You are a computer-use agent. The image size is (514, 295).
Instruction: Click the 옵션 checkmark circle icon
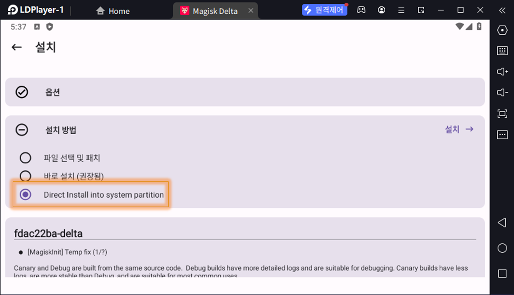click(22, 92)
